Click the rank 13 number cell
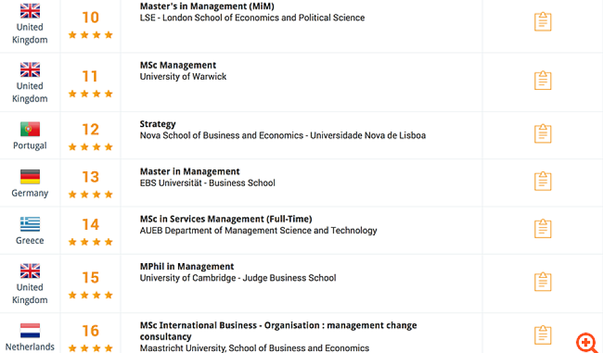The width and height of the screenshot is (603, 353). [90, 176]
